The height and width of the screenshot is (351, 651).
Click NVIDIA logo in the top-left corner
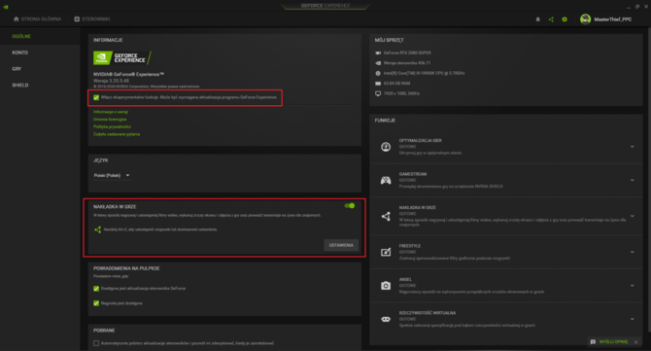point(6,7)
